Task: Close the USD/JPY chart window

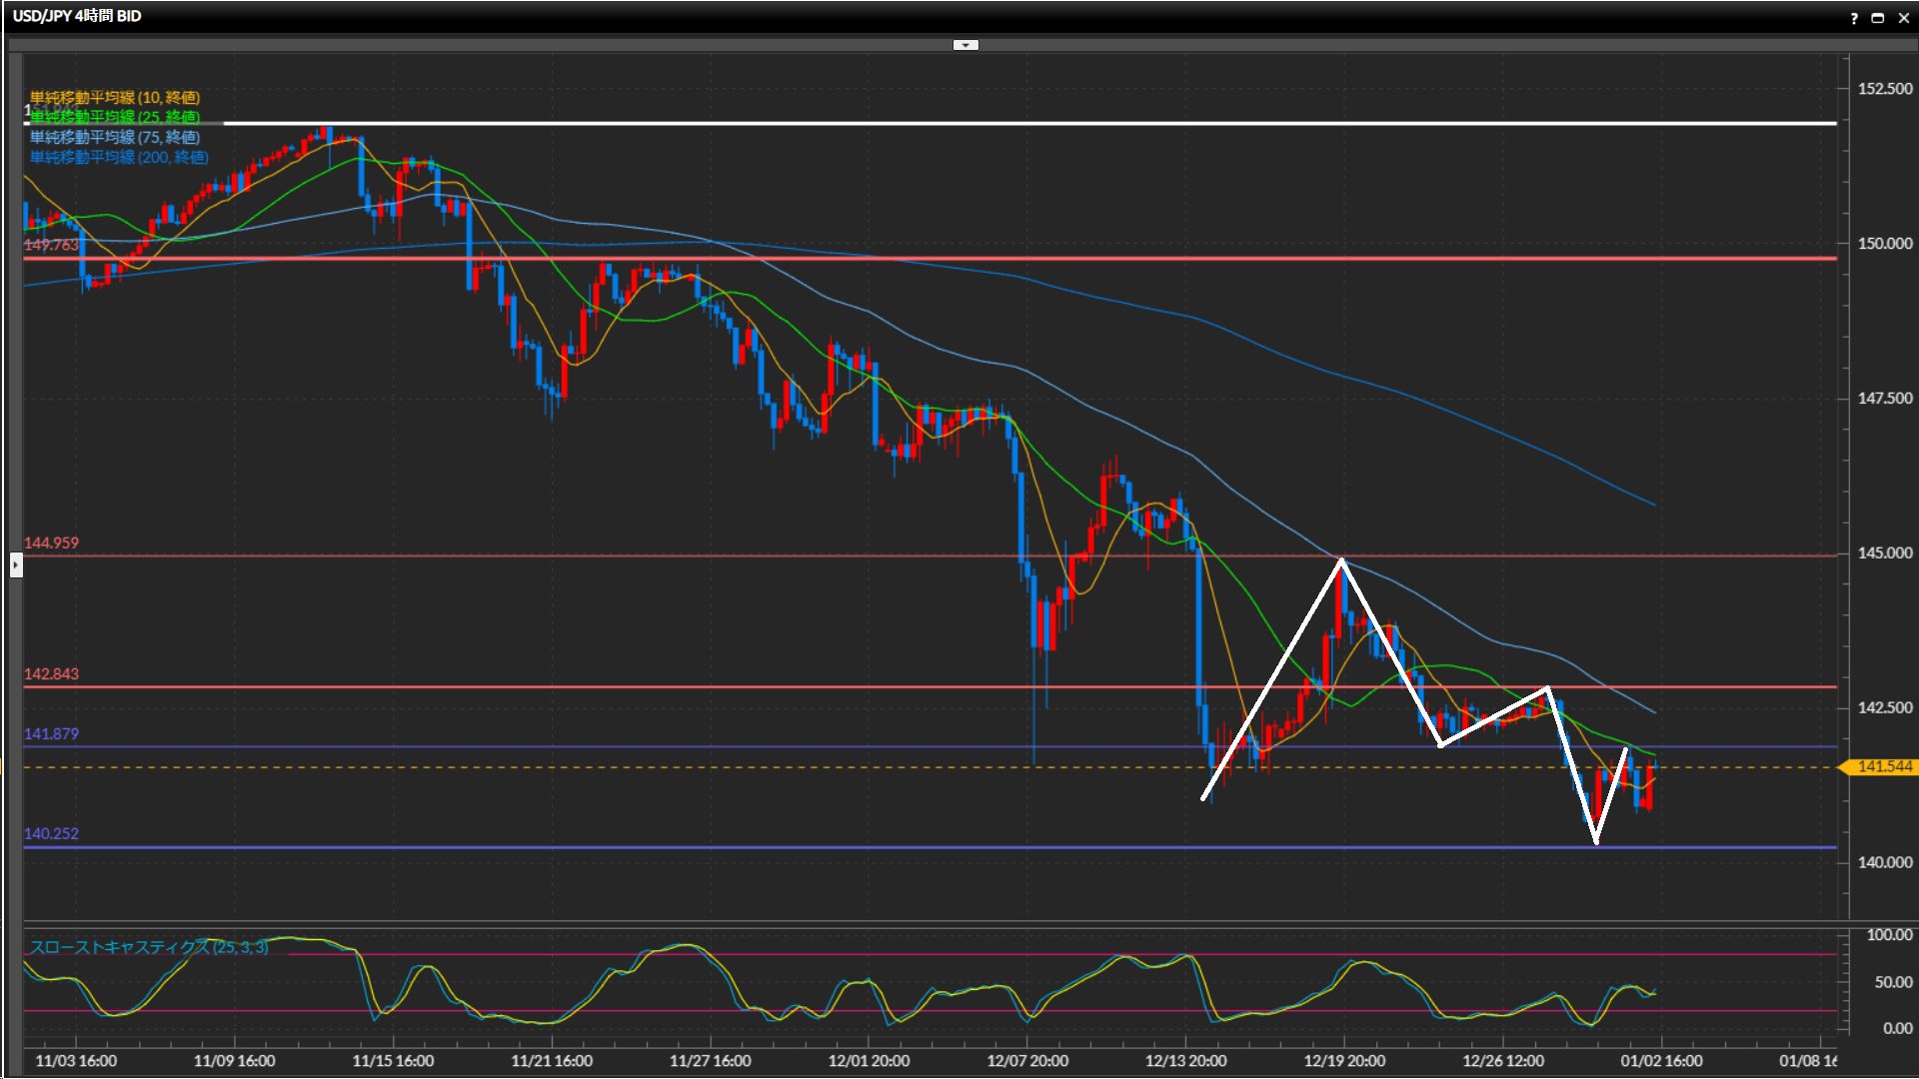Action: (1903, 18)
